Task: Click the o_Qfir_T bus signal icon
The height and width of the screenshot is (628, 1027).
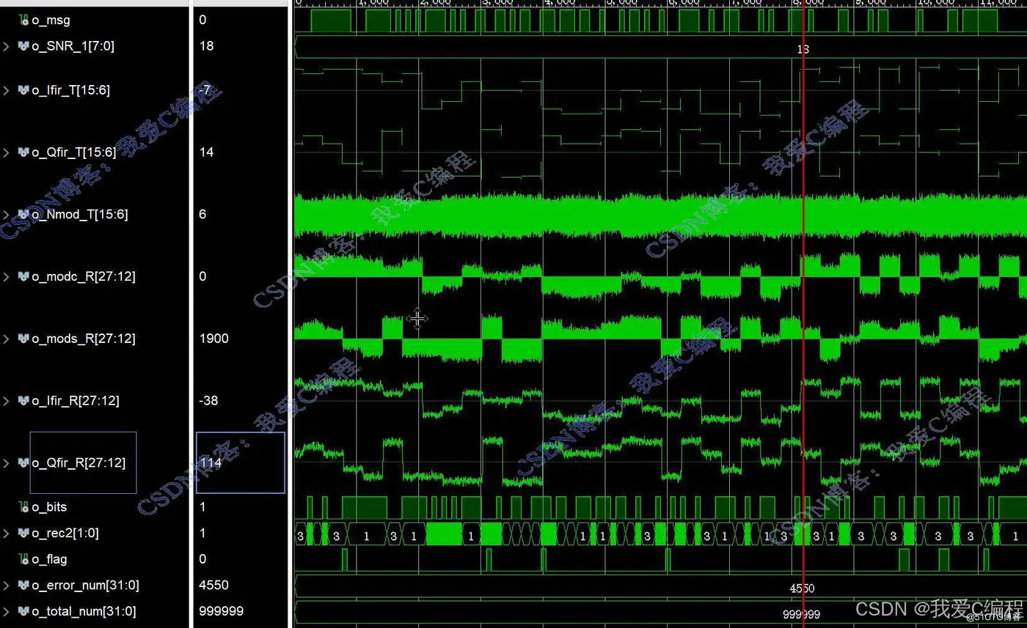Action: (23, 152)
